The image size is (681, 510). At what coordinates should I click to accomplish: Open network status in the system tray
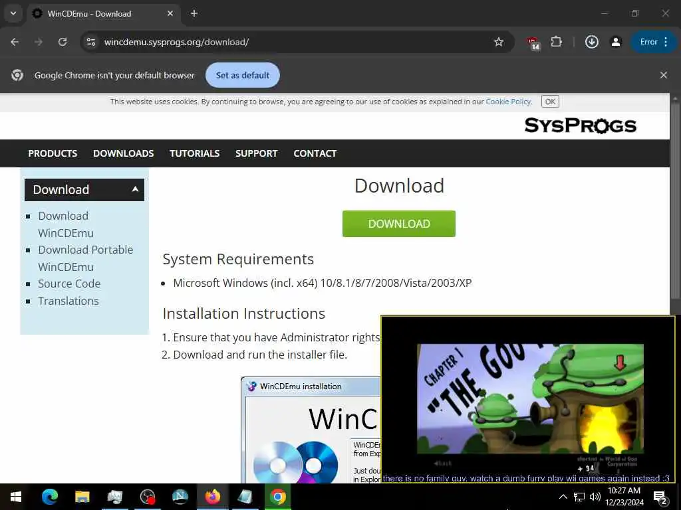pyautogui.click(x=579, y=497)
